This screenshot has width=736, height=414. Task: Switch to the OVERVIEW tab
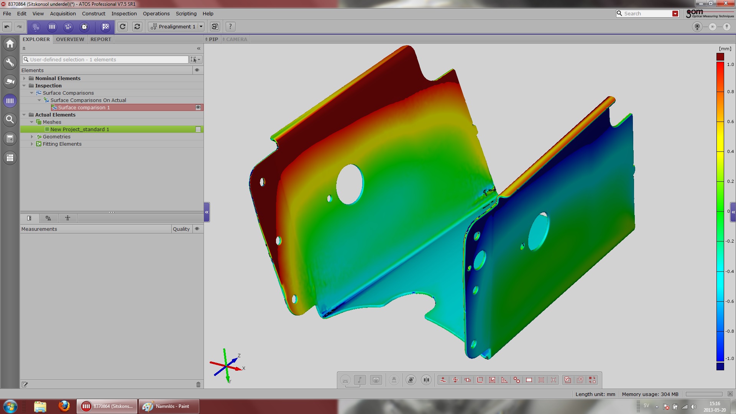(x=70, y=39)
